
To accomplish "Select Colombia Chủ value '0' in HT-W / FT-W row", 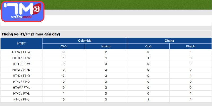I will [64, 52].
